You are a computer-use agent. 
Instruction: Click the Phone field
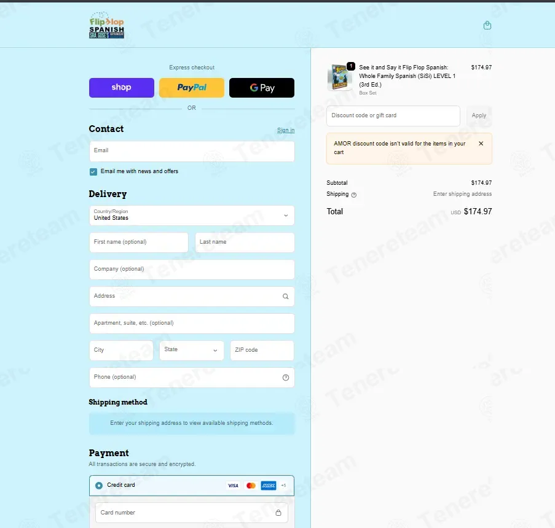tap(192, 378)
